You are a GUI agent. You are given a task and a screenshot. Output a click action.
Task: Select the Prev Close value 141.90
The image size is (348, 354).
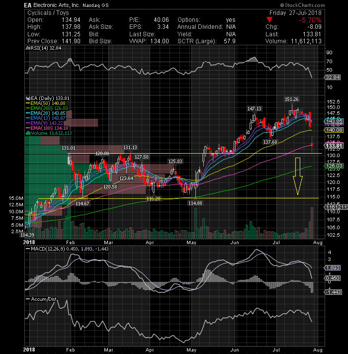tap(71, 41)
